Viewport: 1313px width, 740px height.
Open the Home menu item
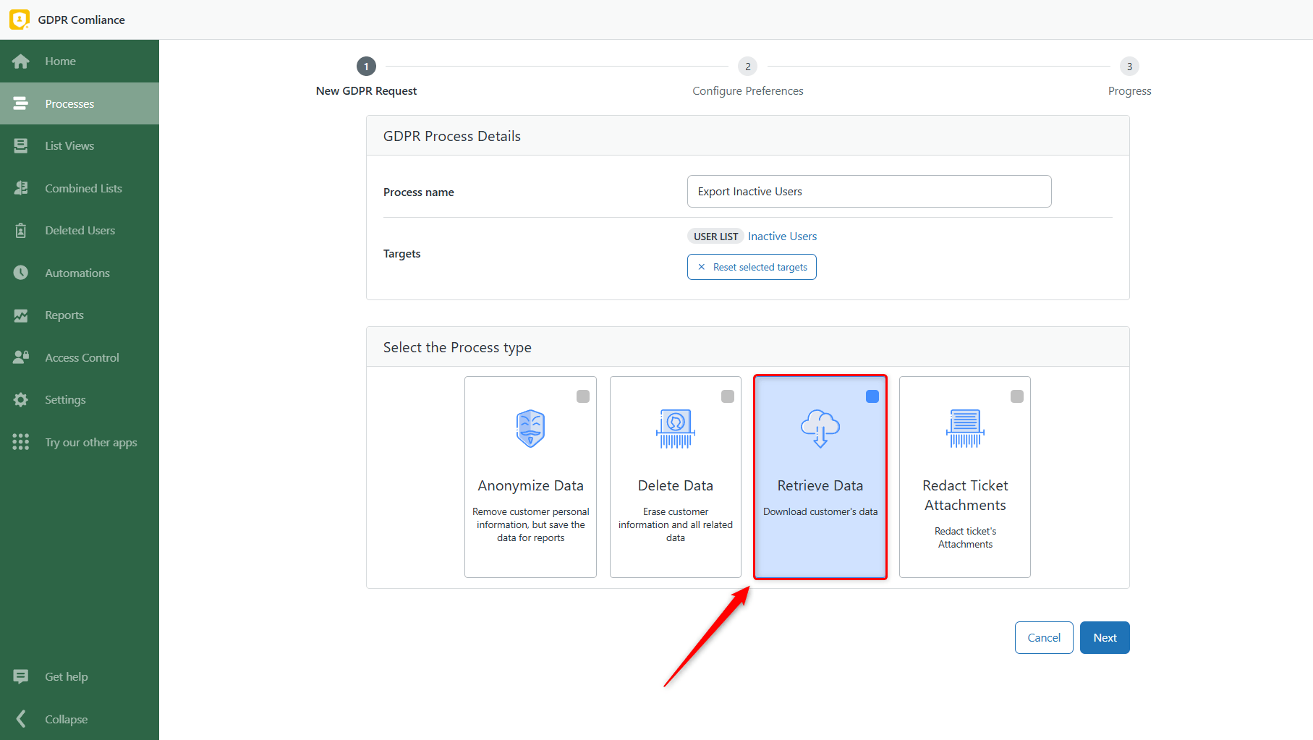coord(80,61)
